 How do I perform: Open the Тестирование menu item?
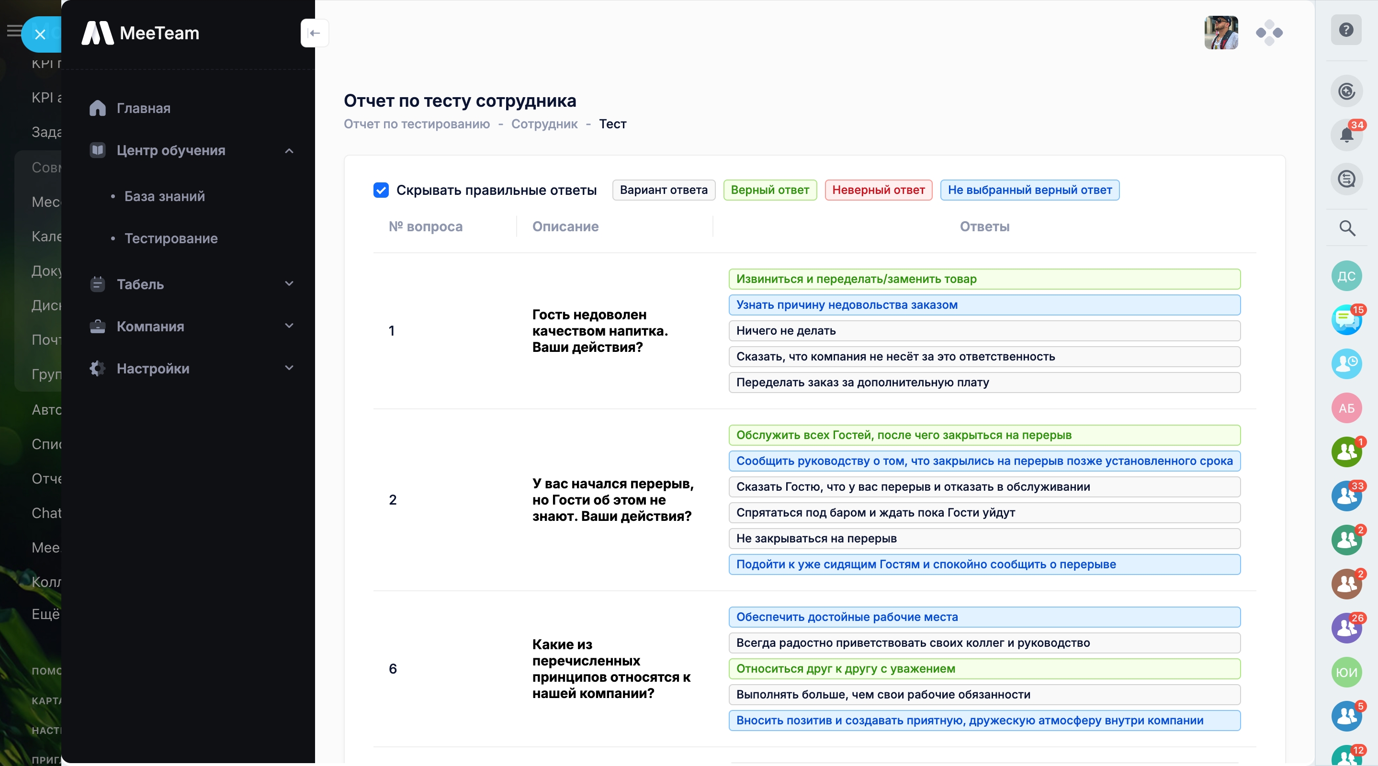click(x=170, y=238)
